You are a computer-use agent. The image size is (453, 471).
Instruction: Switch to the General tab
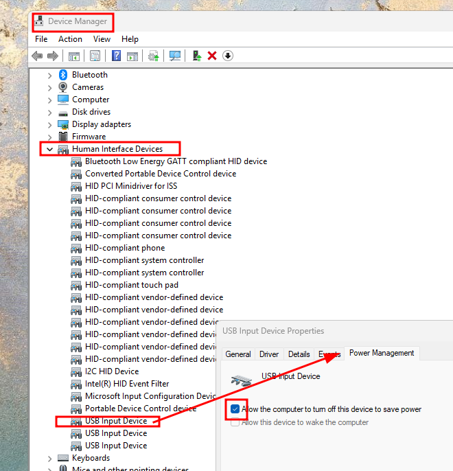pos(238,354)
